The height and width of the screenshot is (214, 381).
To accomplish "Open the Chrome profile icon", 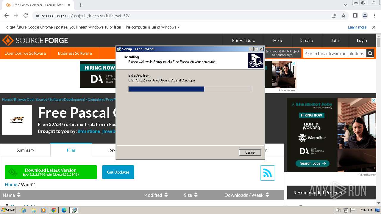I will tap(365, 15).
